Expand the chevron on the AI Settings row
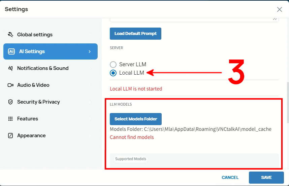289x186 pixels. pyautogui.click(x=90, y=51)
